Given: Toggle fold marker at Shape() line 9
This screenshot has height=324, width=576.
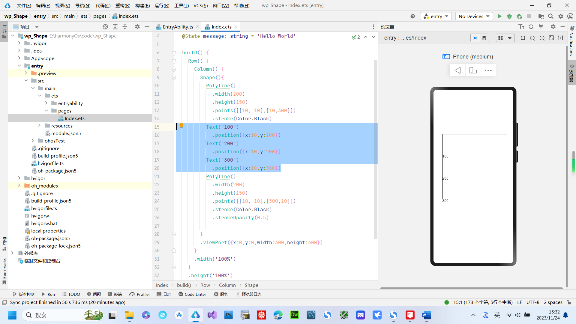Looking at the screenshot, I should (174, 78).
